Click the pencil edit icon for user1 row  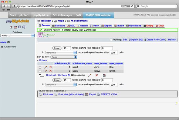46,67
